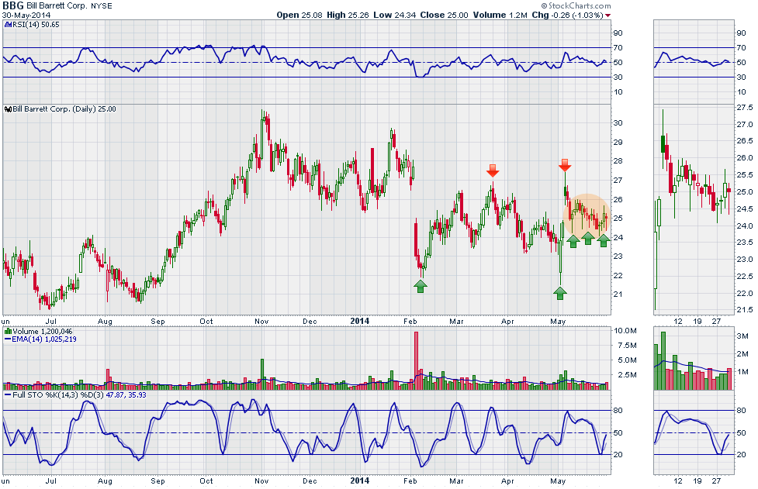
Task: Click the 5.0M label on the volume axis
Action: pyautogui.click(x=627, y=360)
